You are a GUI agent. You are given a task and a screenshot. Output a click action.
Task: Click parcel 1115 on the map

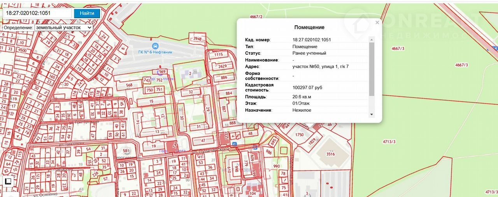pos(218,55)
